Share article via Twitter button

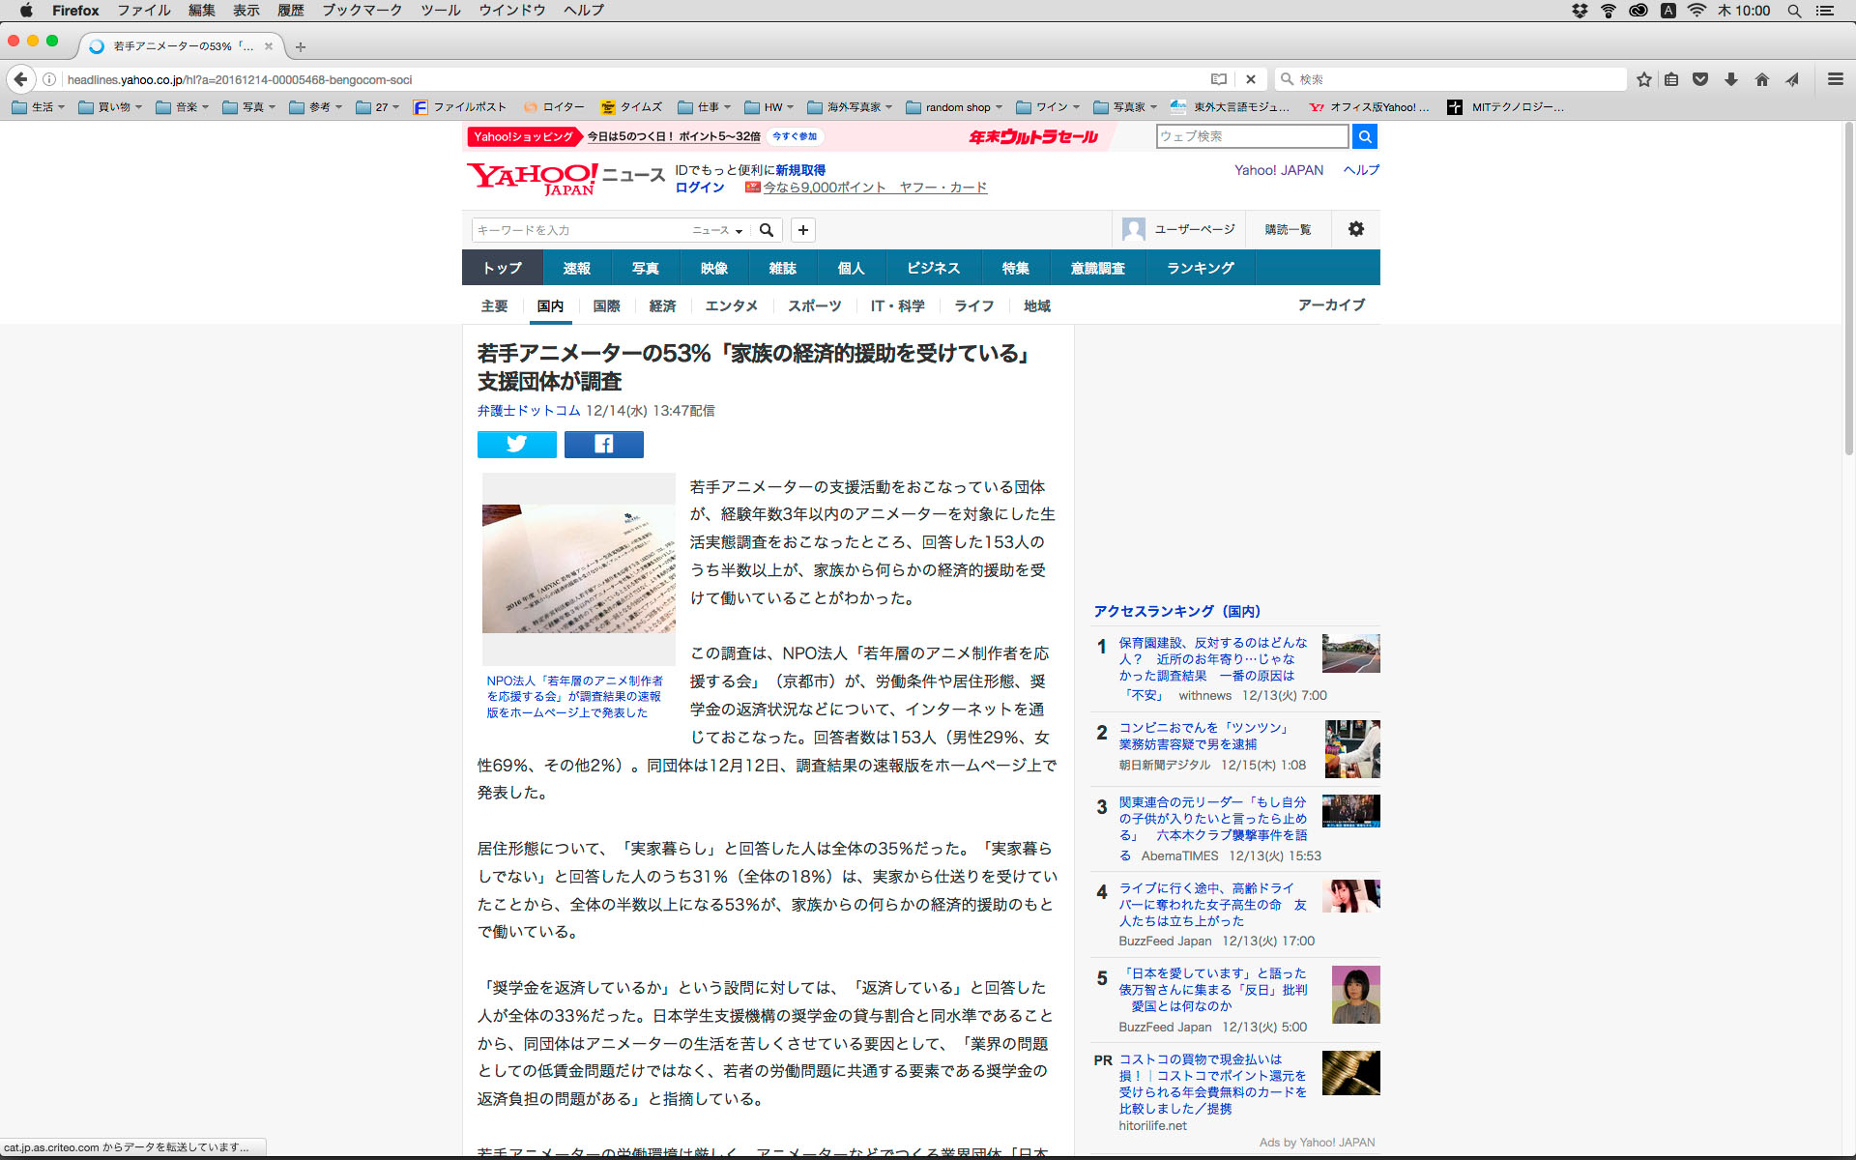pos(516,444)
